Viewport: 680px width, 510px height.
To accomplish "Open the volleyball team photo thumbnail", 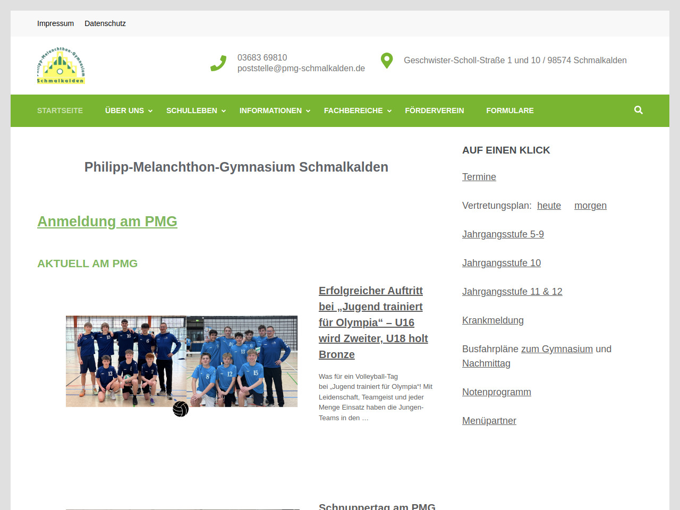I will (x=181, y=361).
